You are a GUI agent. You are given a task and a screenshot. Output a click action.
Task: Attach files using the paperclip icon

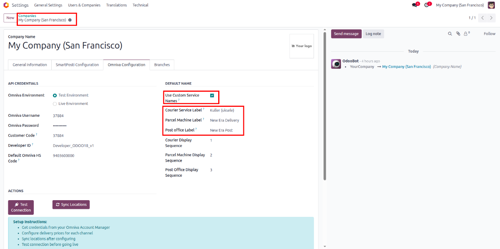click(x=458, y=34)
